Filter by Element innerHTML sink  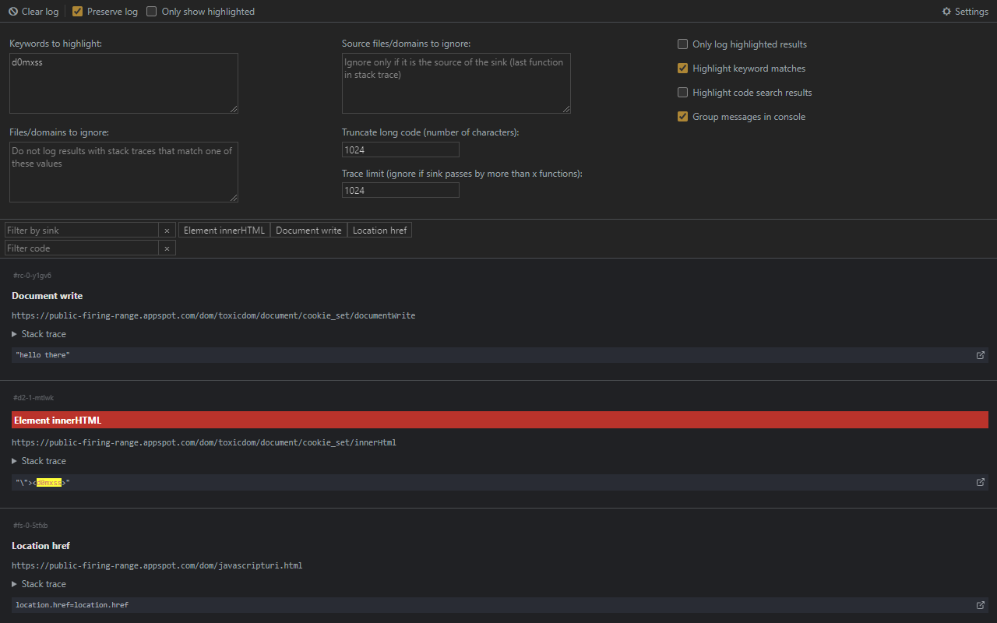[224, 231]
